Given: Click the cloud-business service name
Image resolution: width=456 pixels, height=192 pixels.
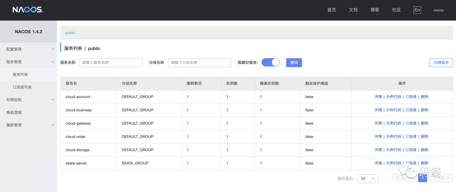Looking at the screenshot, I should (79, 110).
